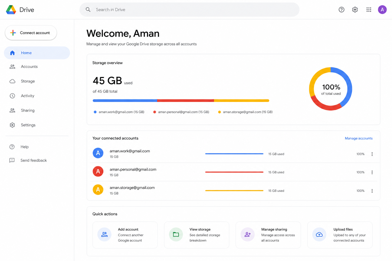
Task: Click the red segment of the storage bar
Action: 185,101
